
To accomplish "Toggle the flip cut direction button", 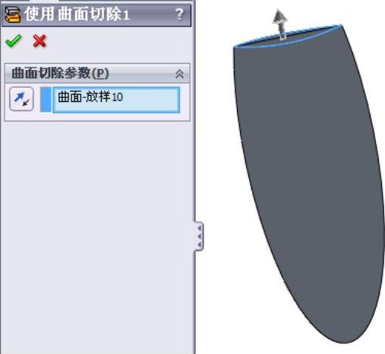I will [21, 99].
